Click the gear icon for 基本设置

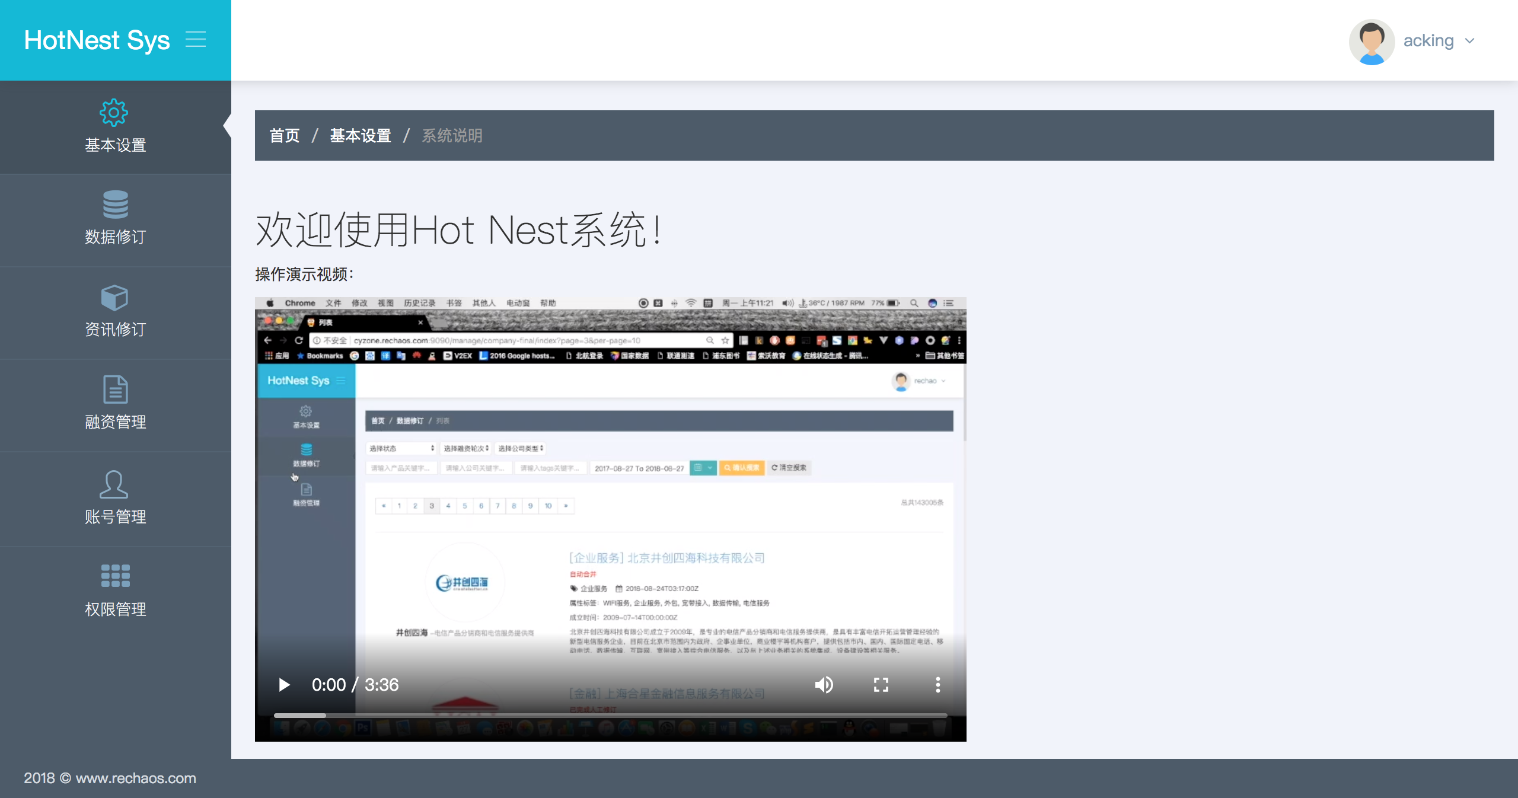[114, 113]
